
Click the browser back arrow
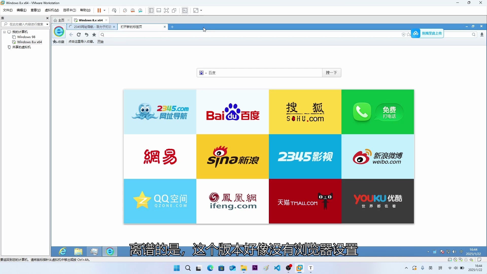(71, 35)
